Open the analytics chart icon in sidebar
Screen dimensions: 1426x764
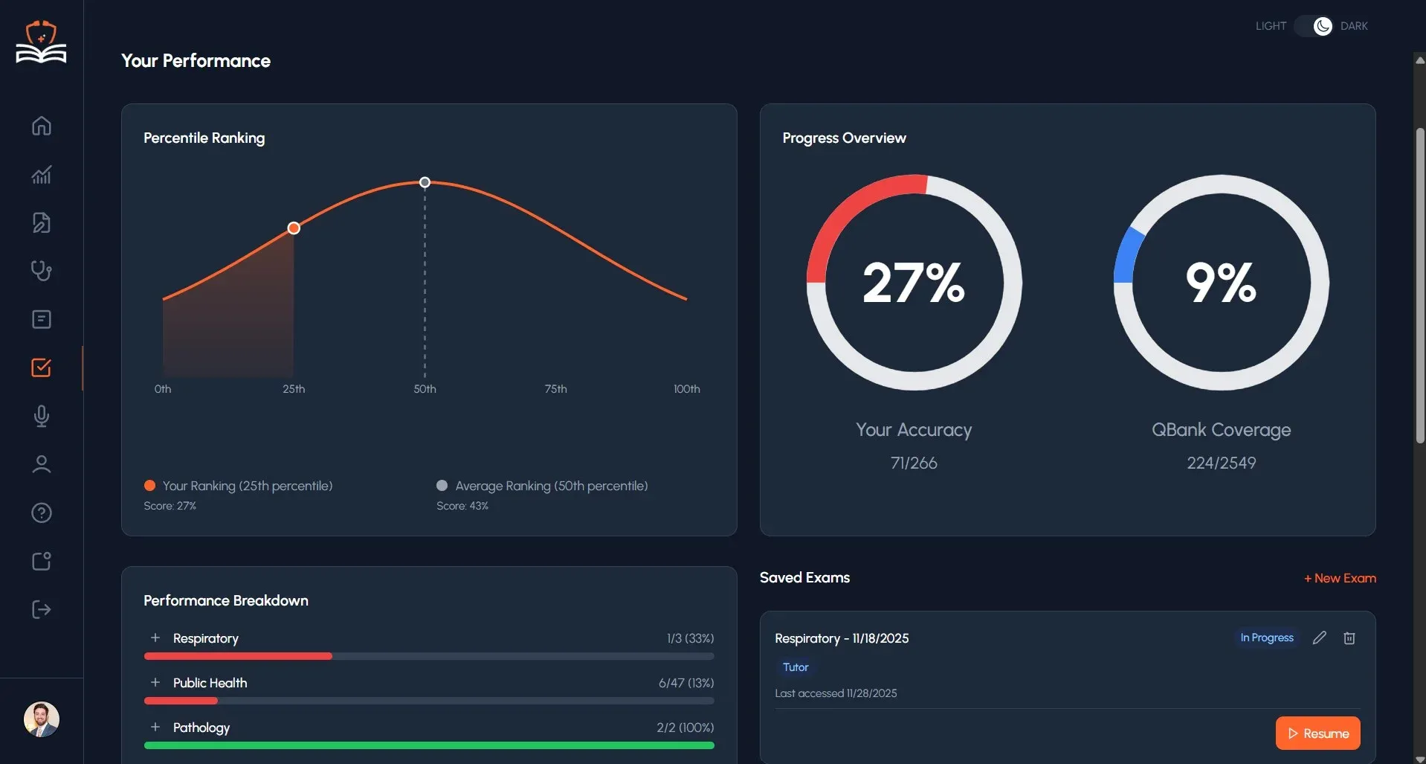pyautogui.click(x=42, y=175)
